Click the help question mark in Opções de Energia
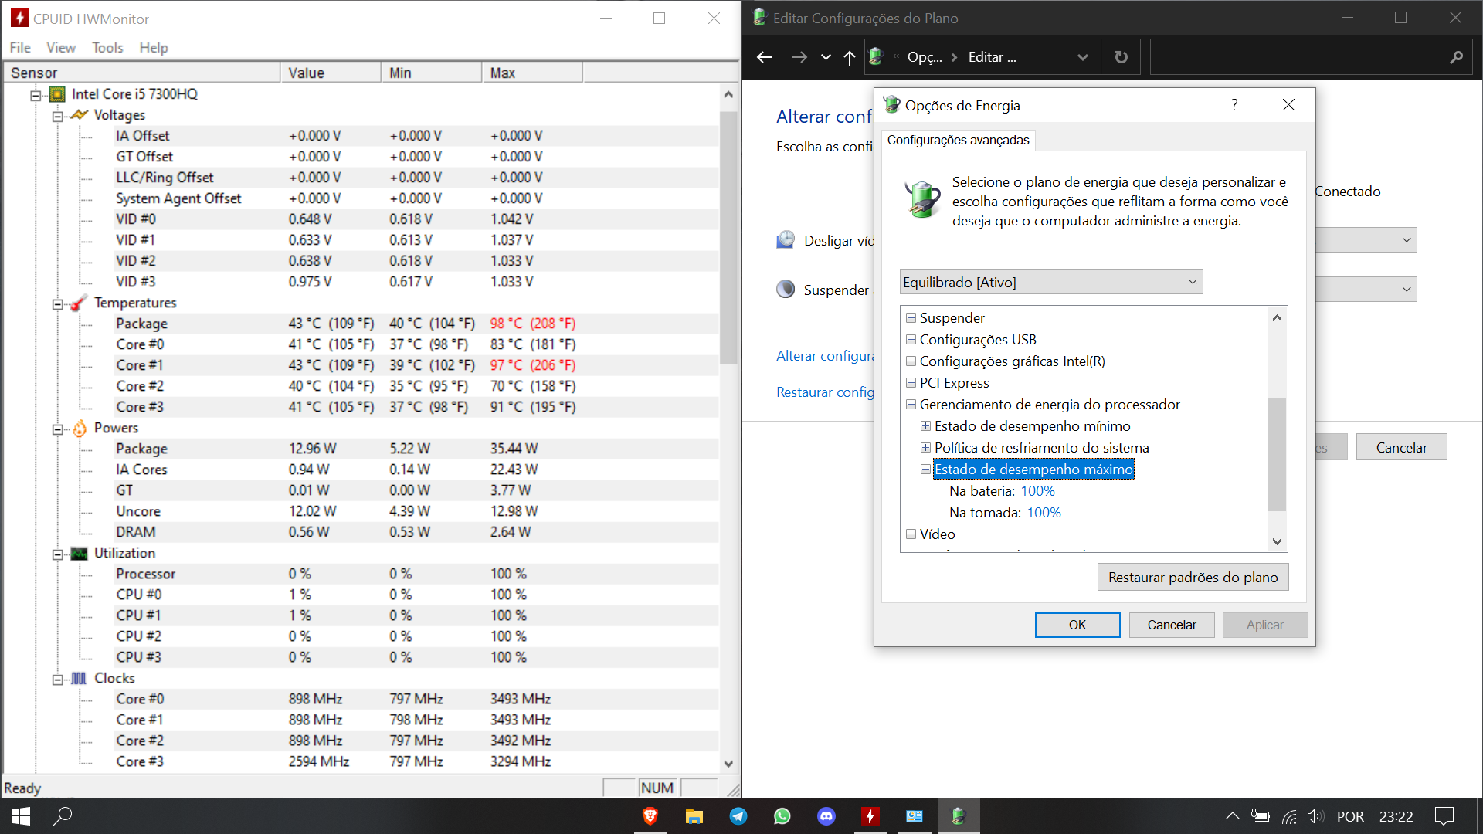This screenshot has height=834, width=1483. click(x=1234, y=105)
